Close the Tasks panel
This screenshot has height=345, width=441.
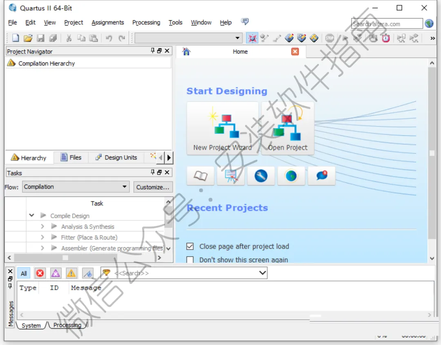tap(167, 172)
